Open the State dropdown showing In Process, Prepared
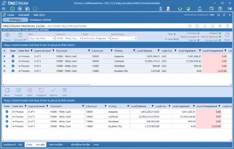 tap(96, 38)
